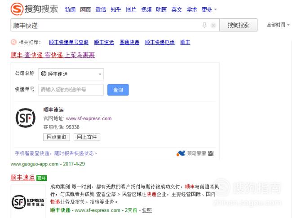Open related search 顺丰

click(x=185, y=42)
